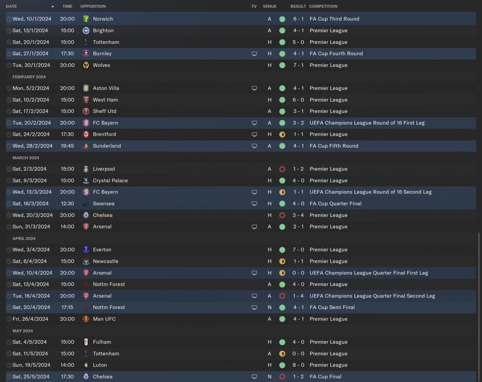Click the Everton club badge
Image resolution: width=482 pixels, height=382 pixels.
pyautogui.click(x=86, y=250)
